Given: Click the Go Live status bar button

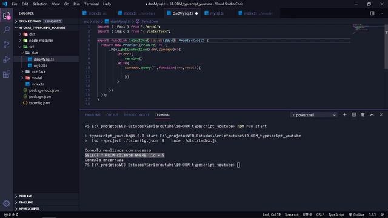Looking at the screenshot, I should (356, 214).
